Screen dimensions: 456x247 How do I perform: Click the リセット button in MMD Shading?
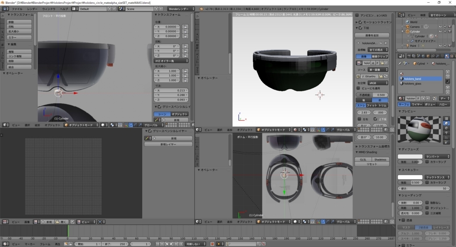[372, 164]
